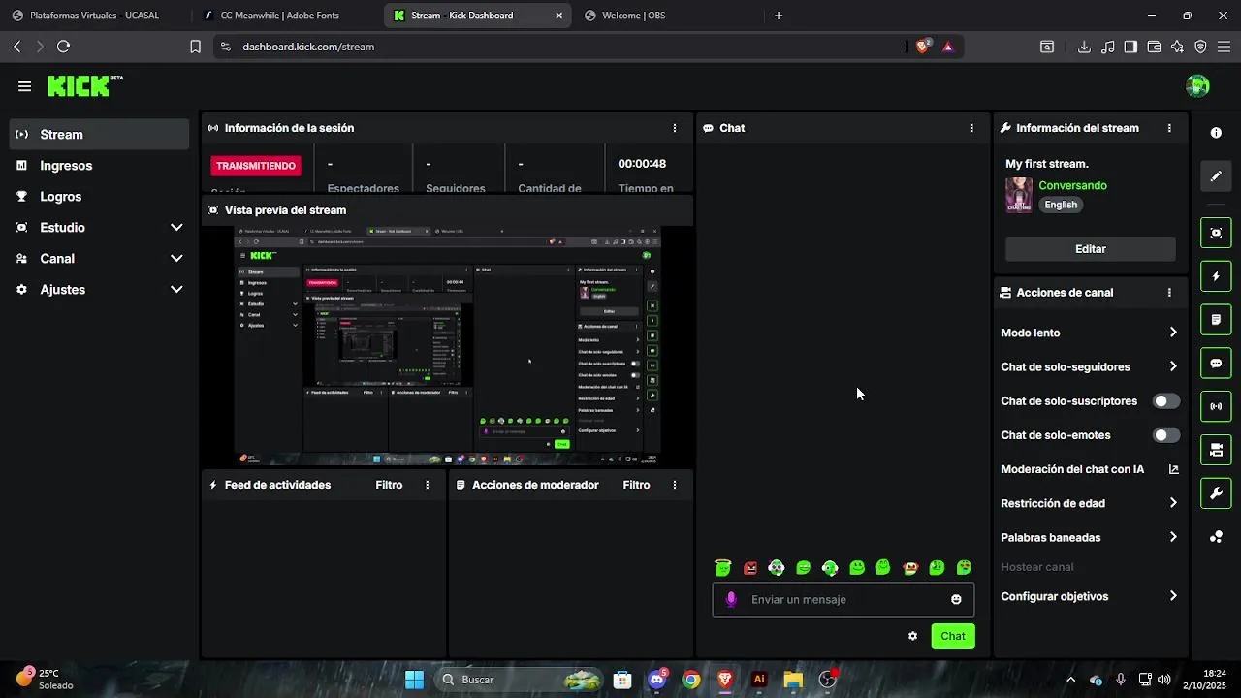Open the new browser tab plus button
The height and width of the screenshot is (698, 1241).
pos(779,16)
